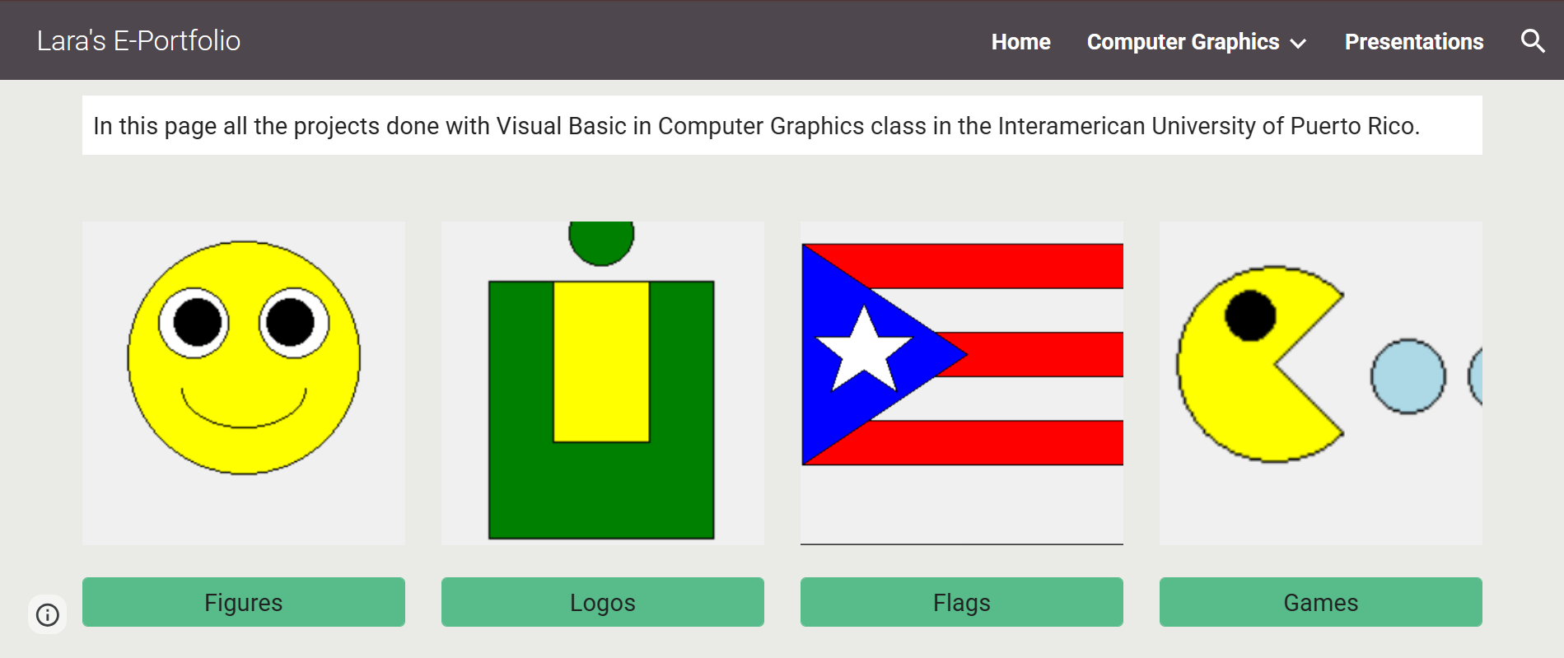Open the Presentations page
Screen dimensions: 1564x658
(1413, 42)
